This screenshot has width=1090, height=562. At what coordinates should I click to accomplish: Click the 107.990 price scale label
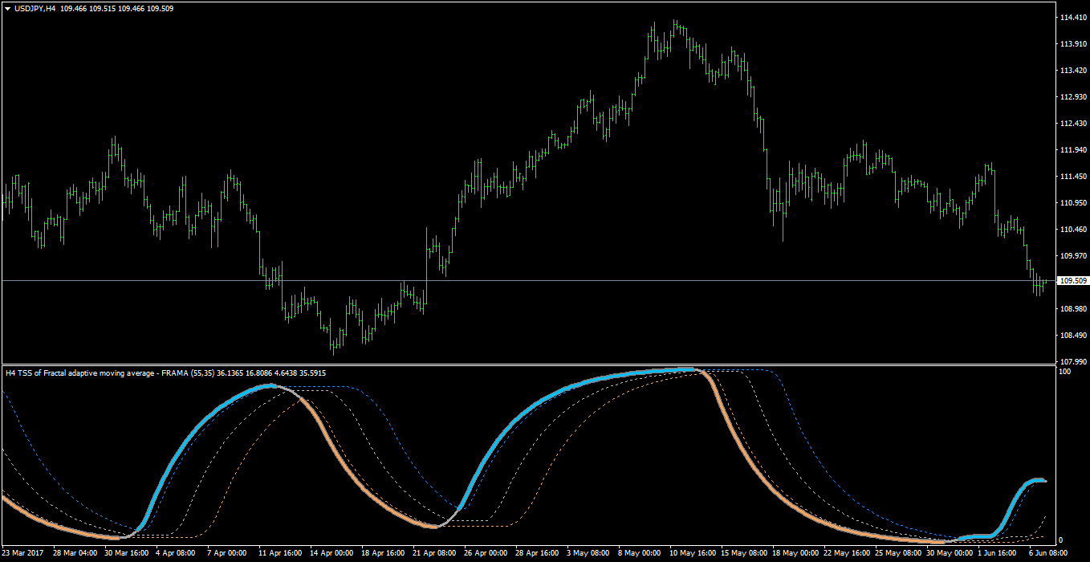click(x=1073, y=361)
